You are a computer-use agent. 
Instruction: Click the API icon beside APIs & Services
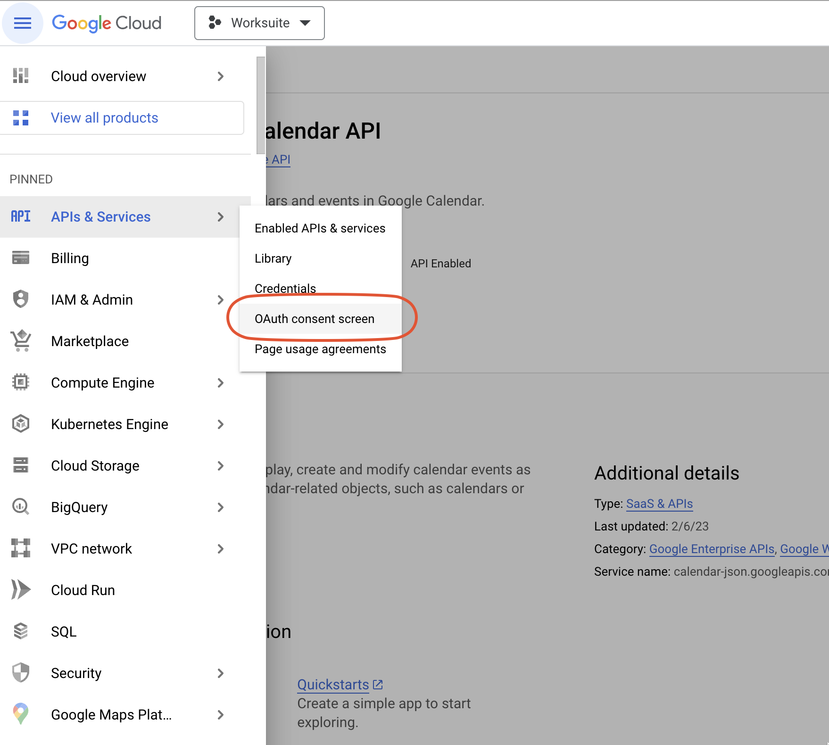(x=21, y=216)
